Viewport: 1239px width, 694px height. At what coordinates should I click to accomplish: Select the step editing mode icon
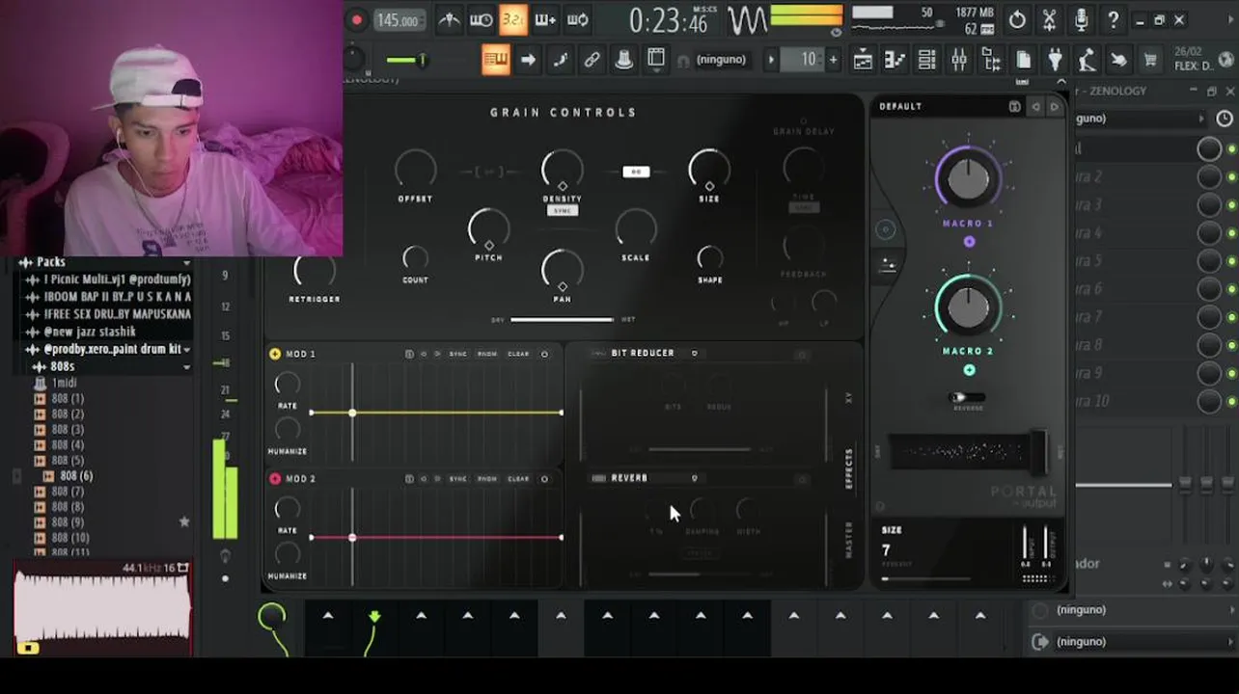[560, 60]
